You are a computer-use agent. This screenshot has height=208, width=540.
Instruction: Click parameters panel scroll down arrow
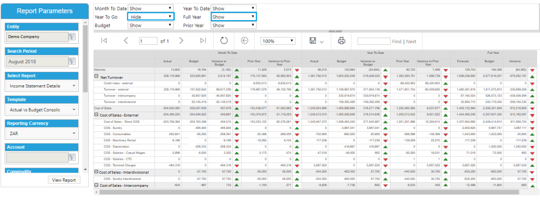coord(85,169)
